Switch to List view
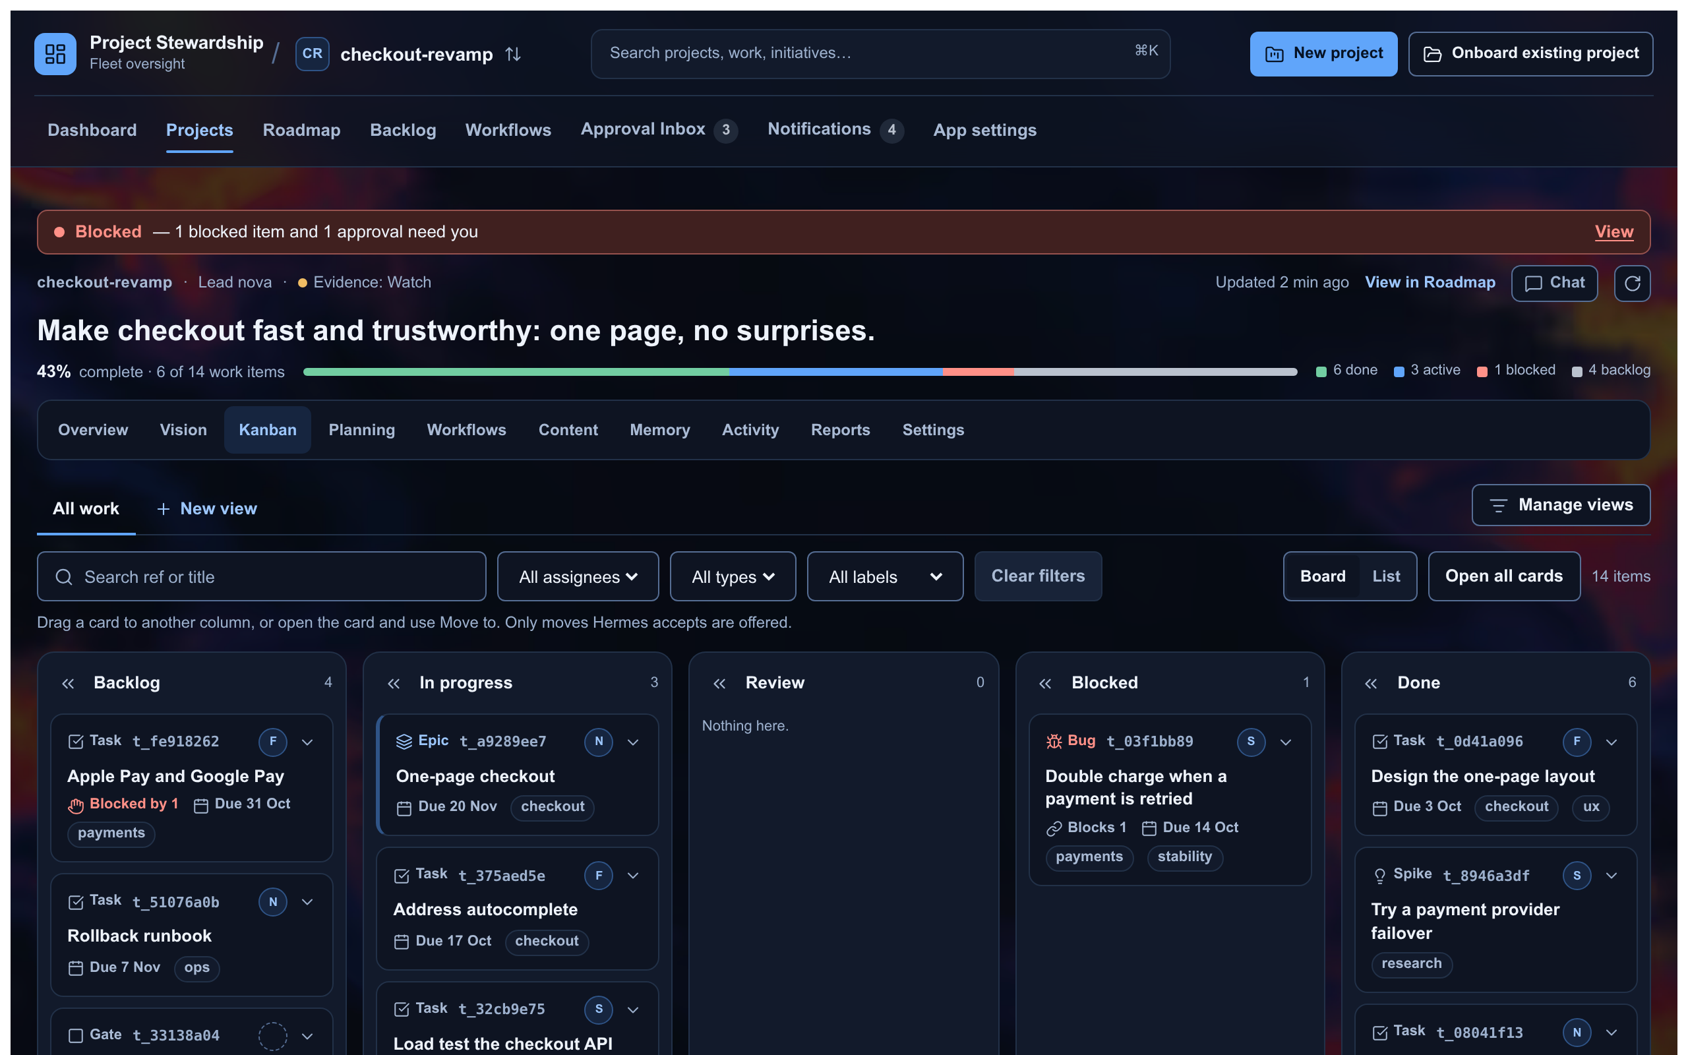Image resolution: width=1688 pixels, height=1055 pixels. tap(1385, 576)
